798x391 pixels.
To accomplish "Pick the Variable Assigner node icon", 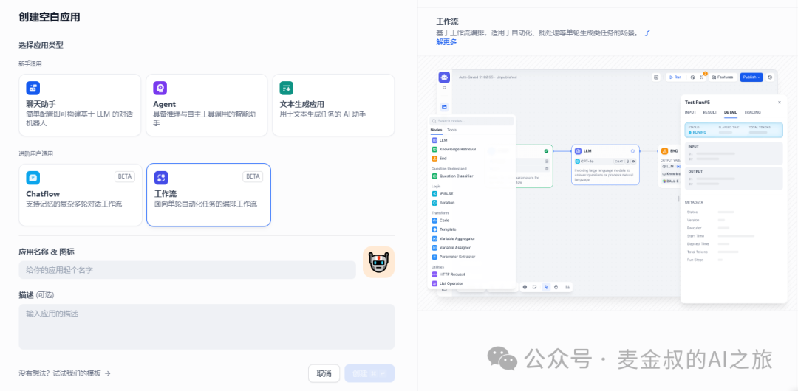I will click(x=434, y=248).
